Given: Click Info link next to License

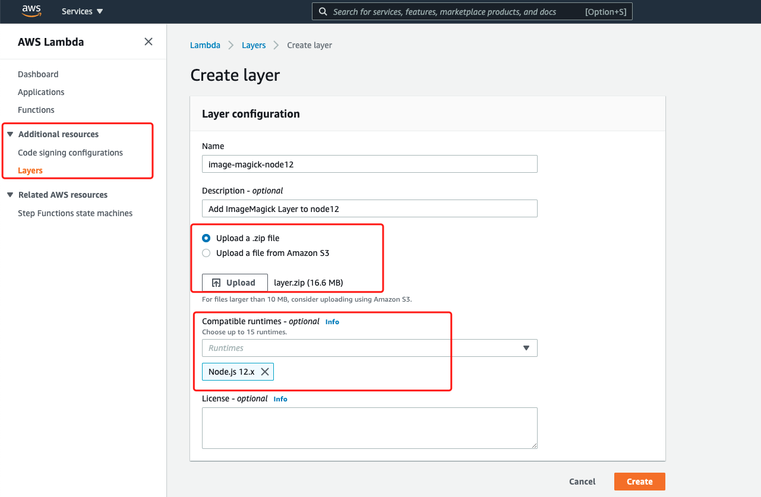Looking at the screenshot, I should [x=280, y=399].
